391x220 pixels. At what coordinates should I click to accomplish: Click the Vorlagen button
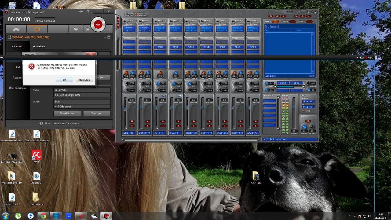coord(97,113)
